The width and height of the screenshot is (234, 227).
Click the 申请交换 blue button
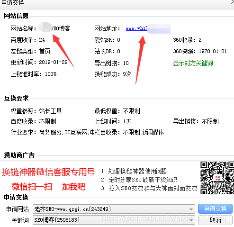coord(215,209)
